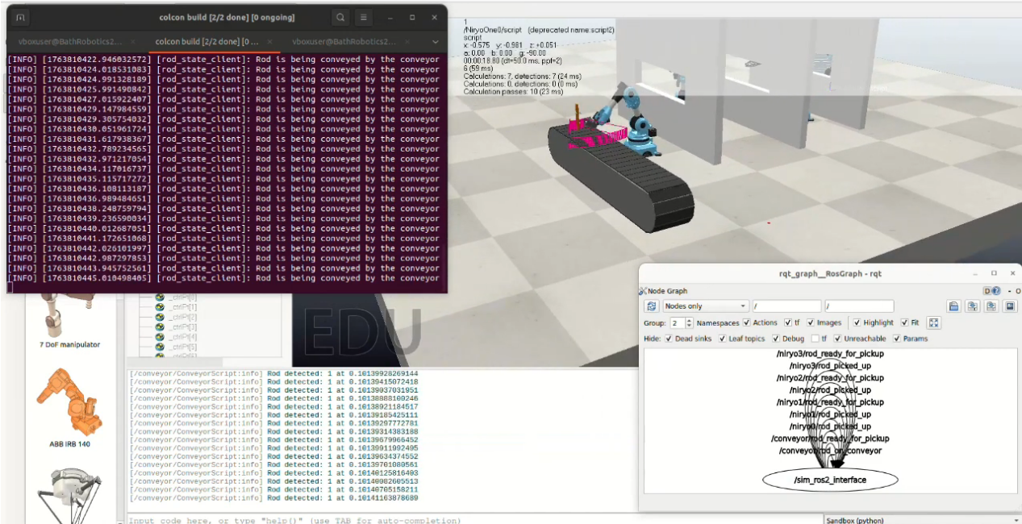Click /niryo3/rod_ready_for_pickup label in graph
1022x524 pixels.
(830, 354)
